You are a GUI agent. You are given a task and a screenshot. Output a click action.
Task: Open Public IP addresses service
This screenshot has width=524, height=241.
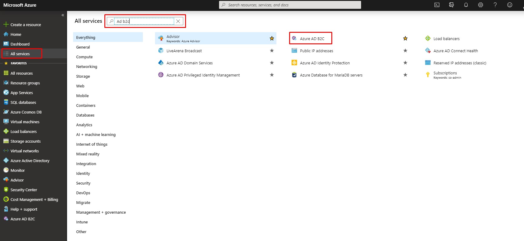tap(316, 51)
